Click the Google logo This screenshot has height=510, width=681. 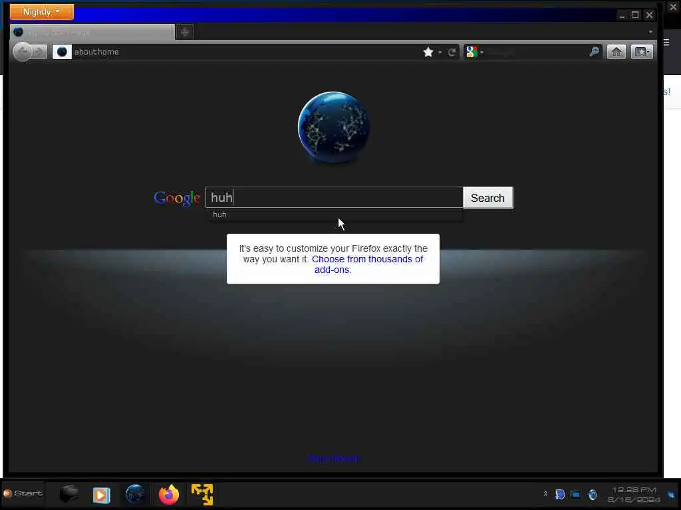pos(177,198)
